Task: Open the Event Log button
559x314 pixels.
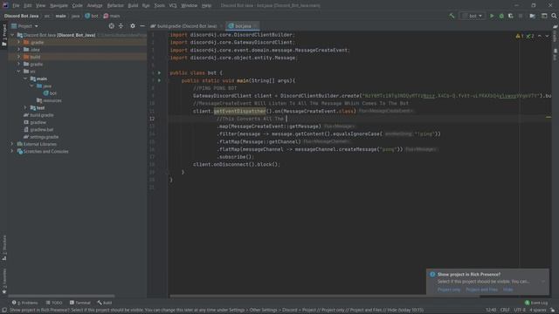Action: (536, 303)
